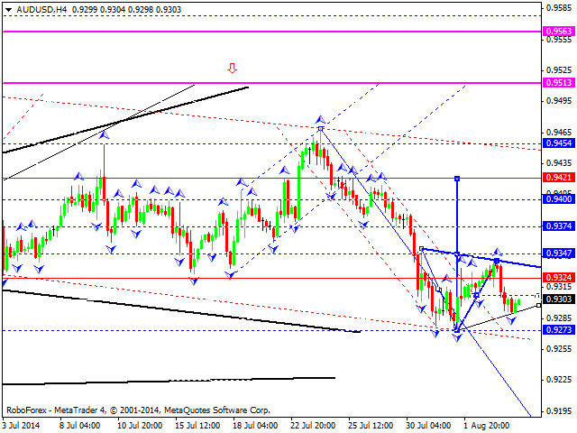Click the 0.9195 price scale value
The image size is (577, 433).
click(559, 410)
